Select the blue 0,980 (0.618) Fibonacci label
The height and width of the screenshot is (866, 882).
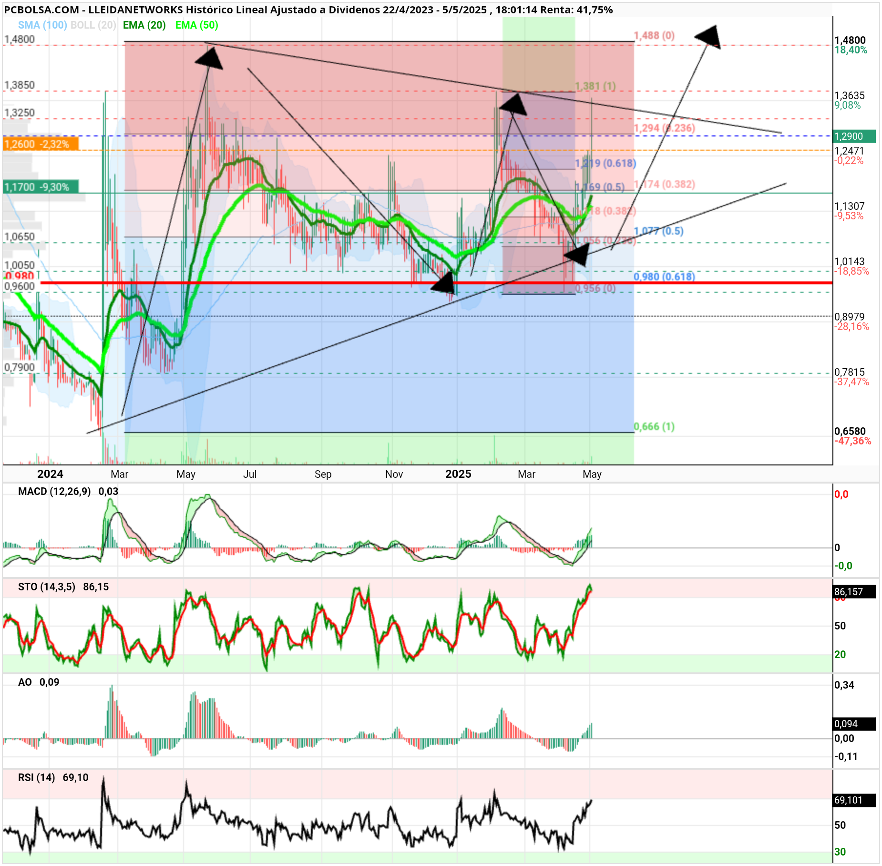point(664,277)
